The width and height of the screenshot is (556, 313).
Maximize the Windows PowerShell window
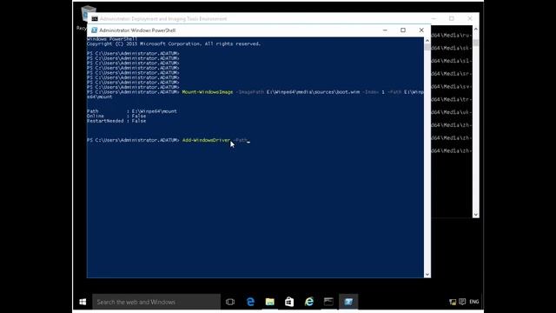point(403,30)
